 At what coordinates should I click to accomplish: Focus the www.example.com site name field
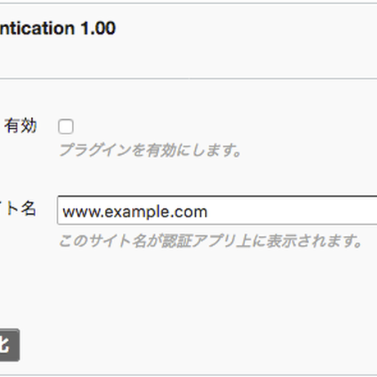(x=217, y=210)
